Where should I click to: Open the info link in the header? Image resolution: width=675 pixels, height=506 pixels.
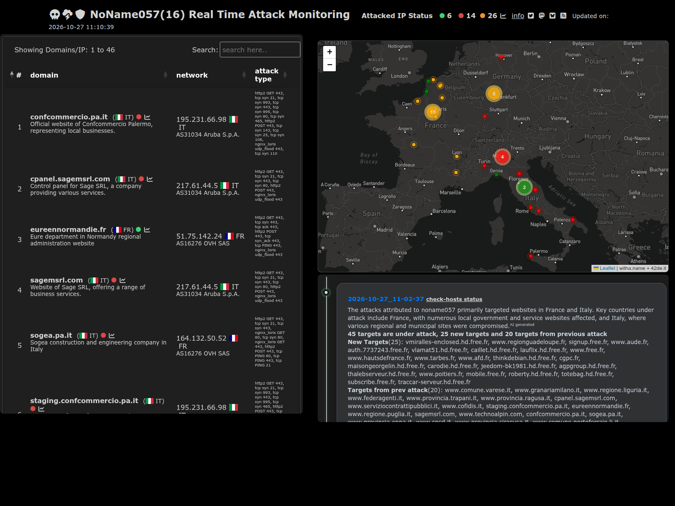click(518, 16)
